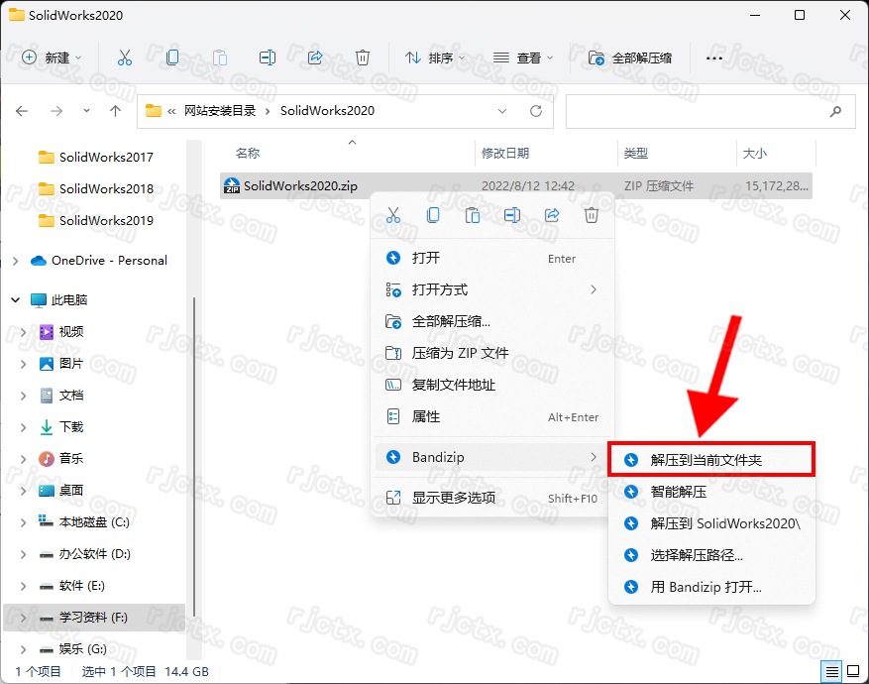Expand the 此电脑 tree node
Image resolution: width=869 pixels, height=684 pixels.
pos(15,299)
